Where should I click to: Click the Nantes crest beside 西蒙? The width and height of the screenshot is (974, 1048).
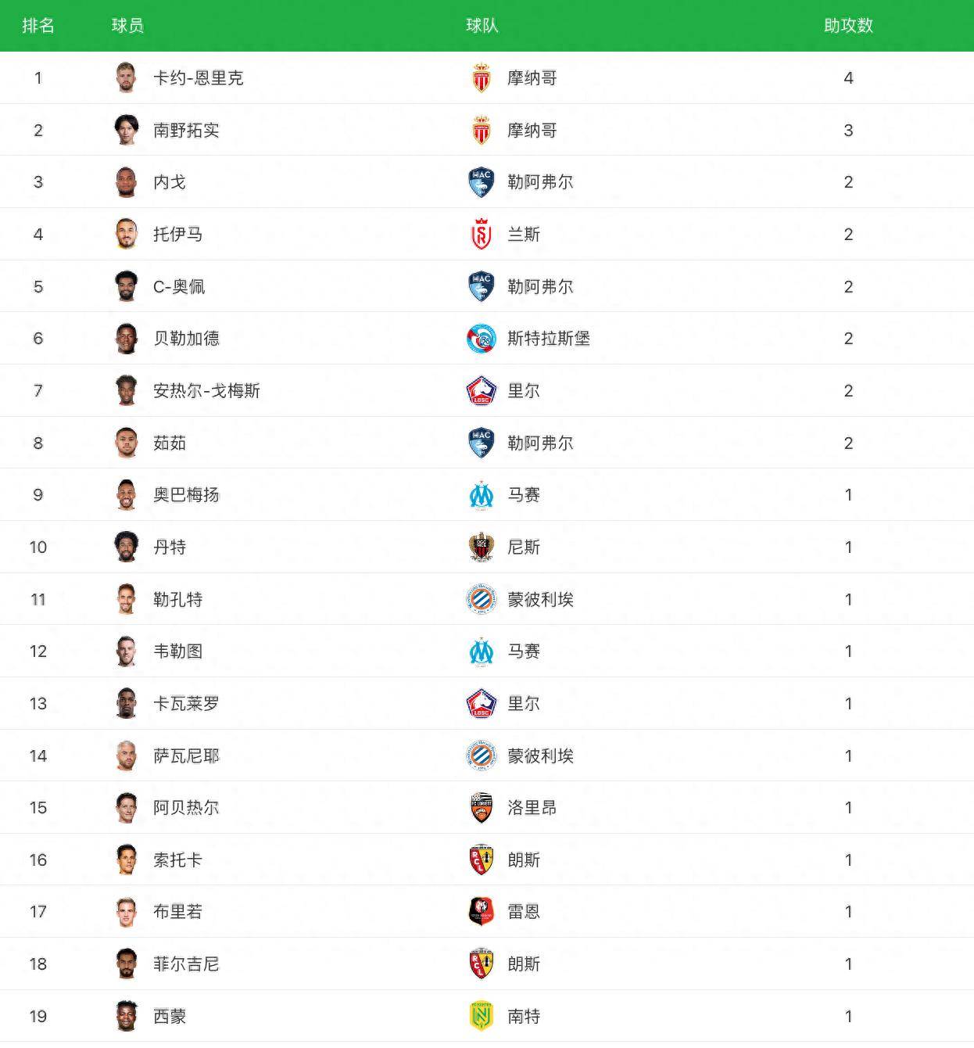click(x=482, y=1016)
